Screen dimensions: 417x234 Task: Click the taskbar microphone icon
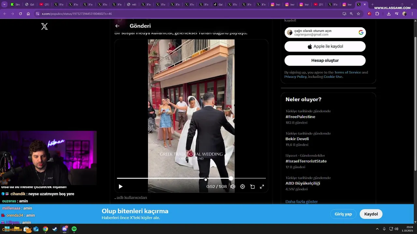384,229
